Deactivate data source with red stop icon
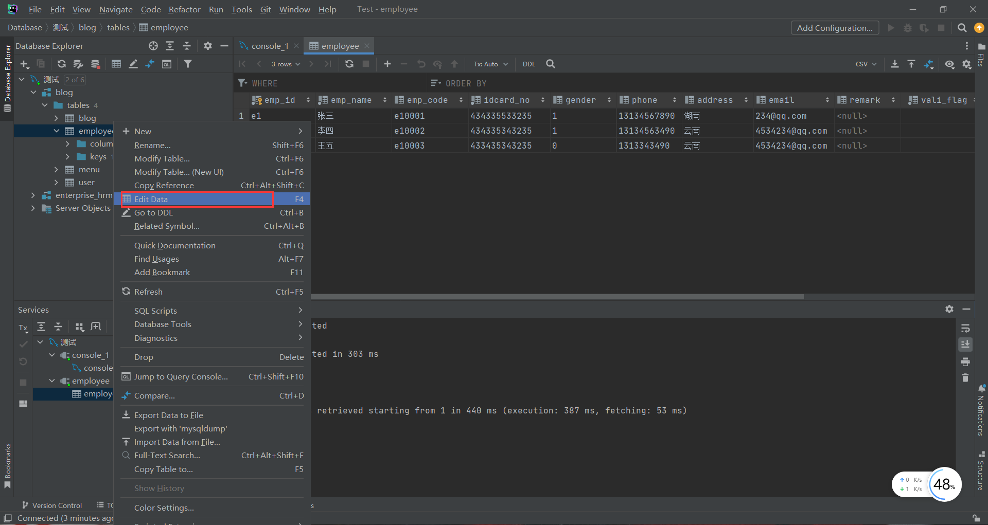Viewport: 988px width, 525px height. [95, 64]
